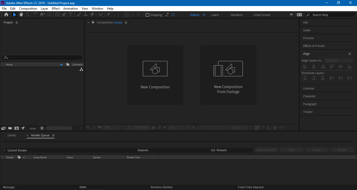Switch to the Learn workspace
This screenshot has height=190, width=357.
[x=215, y=15]
